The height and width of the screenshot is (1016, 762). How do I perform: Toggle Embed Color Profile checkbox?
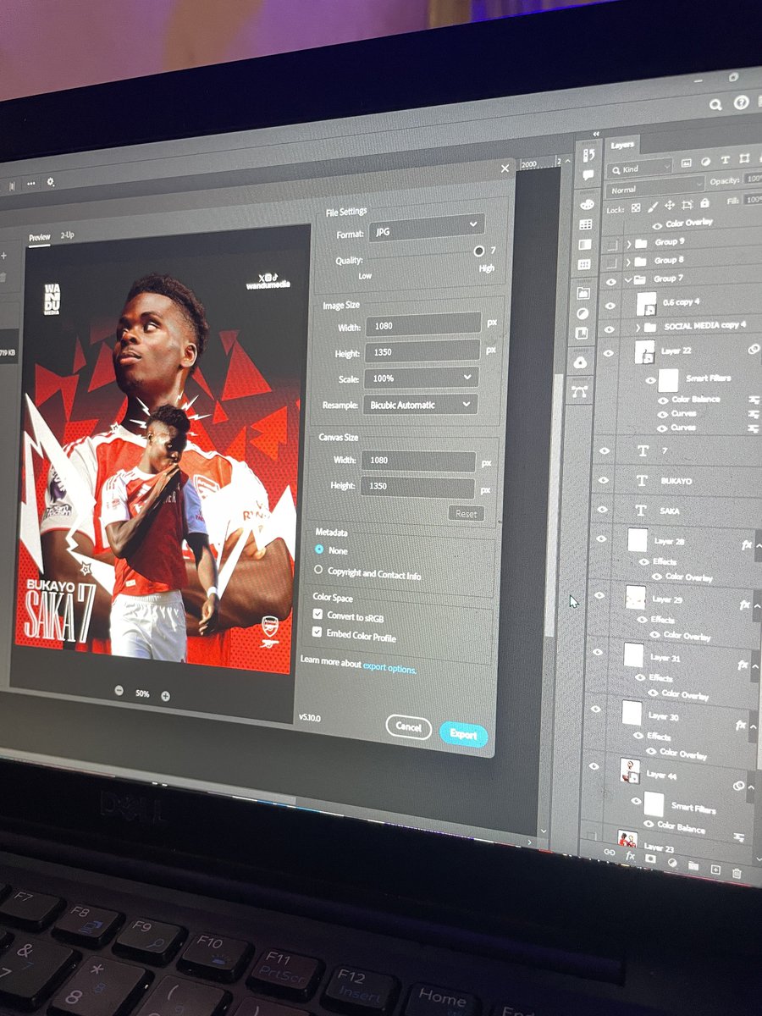(317, 632)
